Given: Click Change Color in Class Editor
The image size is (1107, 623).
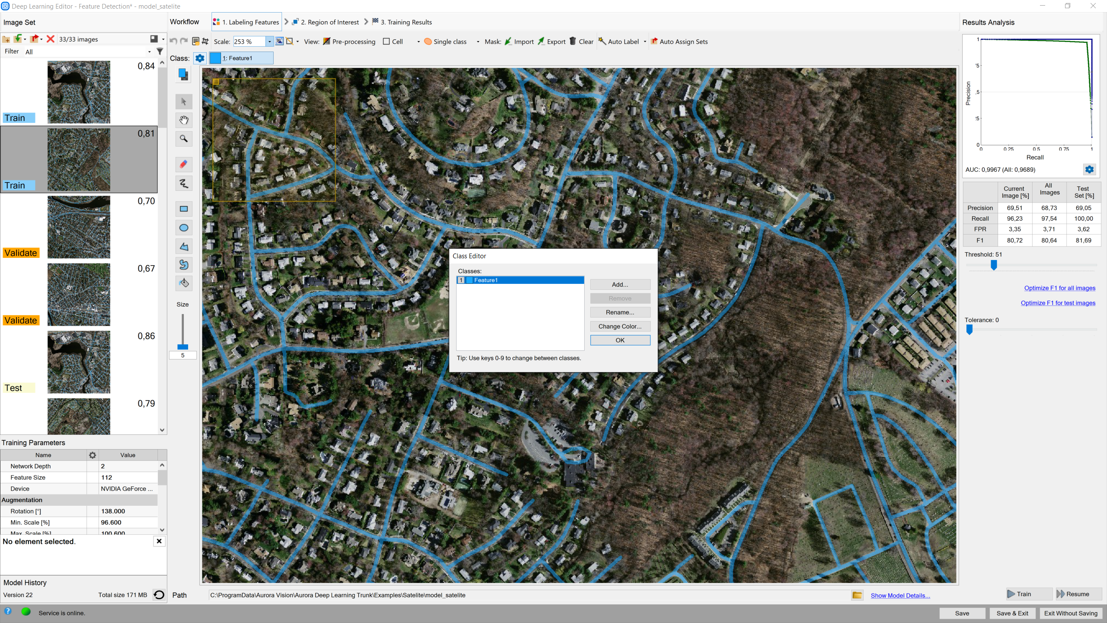Looking at the screenshot, I should pos(620,326).
